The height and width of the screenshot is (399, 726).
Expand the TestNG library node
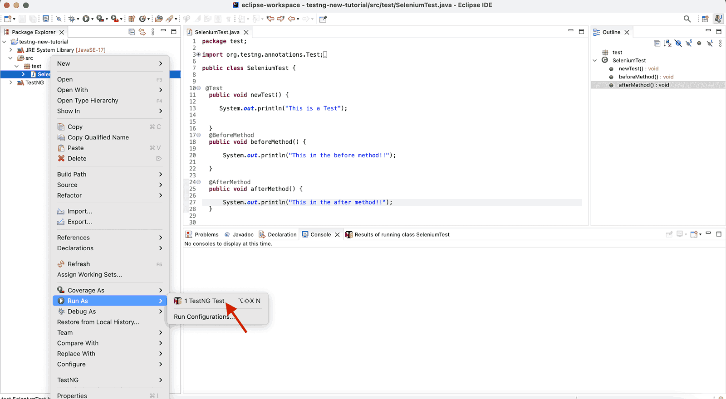point(10,83)
